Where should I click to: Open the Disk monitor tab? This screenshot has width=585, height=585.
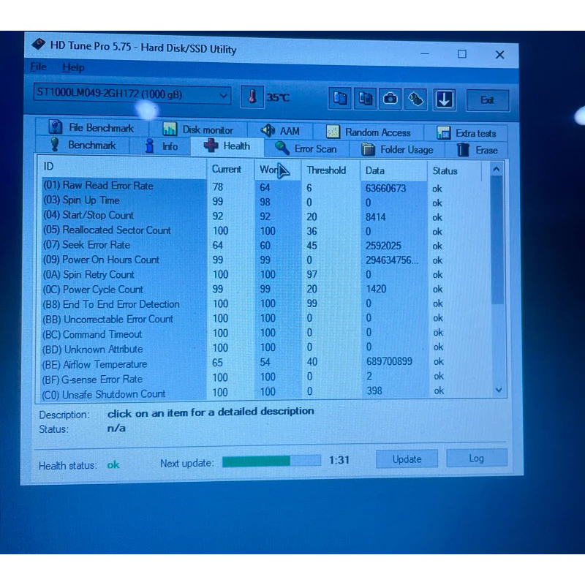[x=198, y=129]
